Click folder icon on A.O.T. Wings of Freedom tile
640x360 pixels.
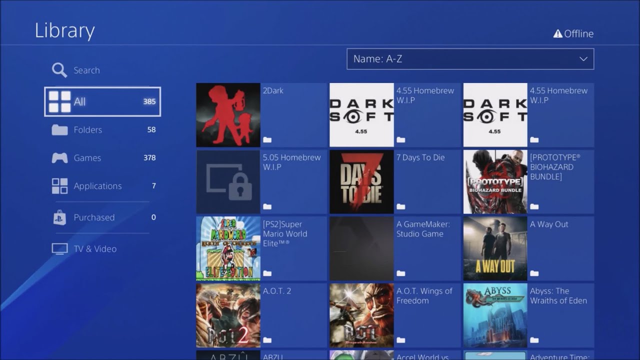[400, 340]
